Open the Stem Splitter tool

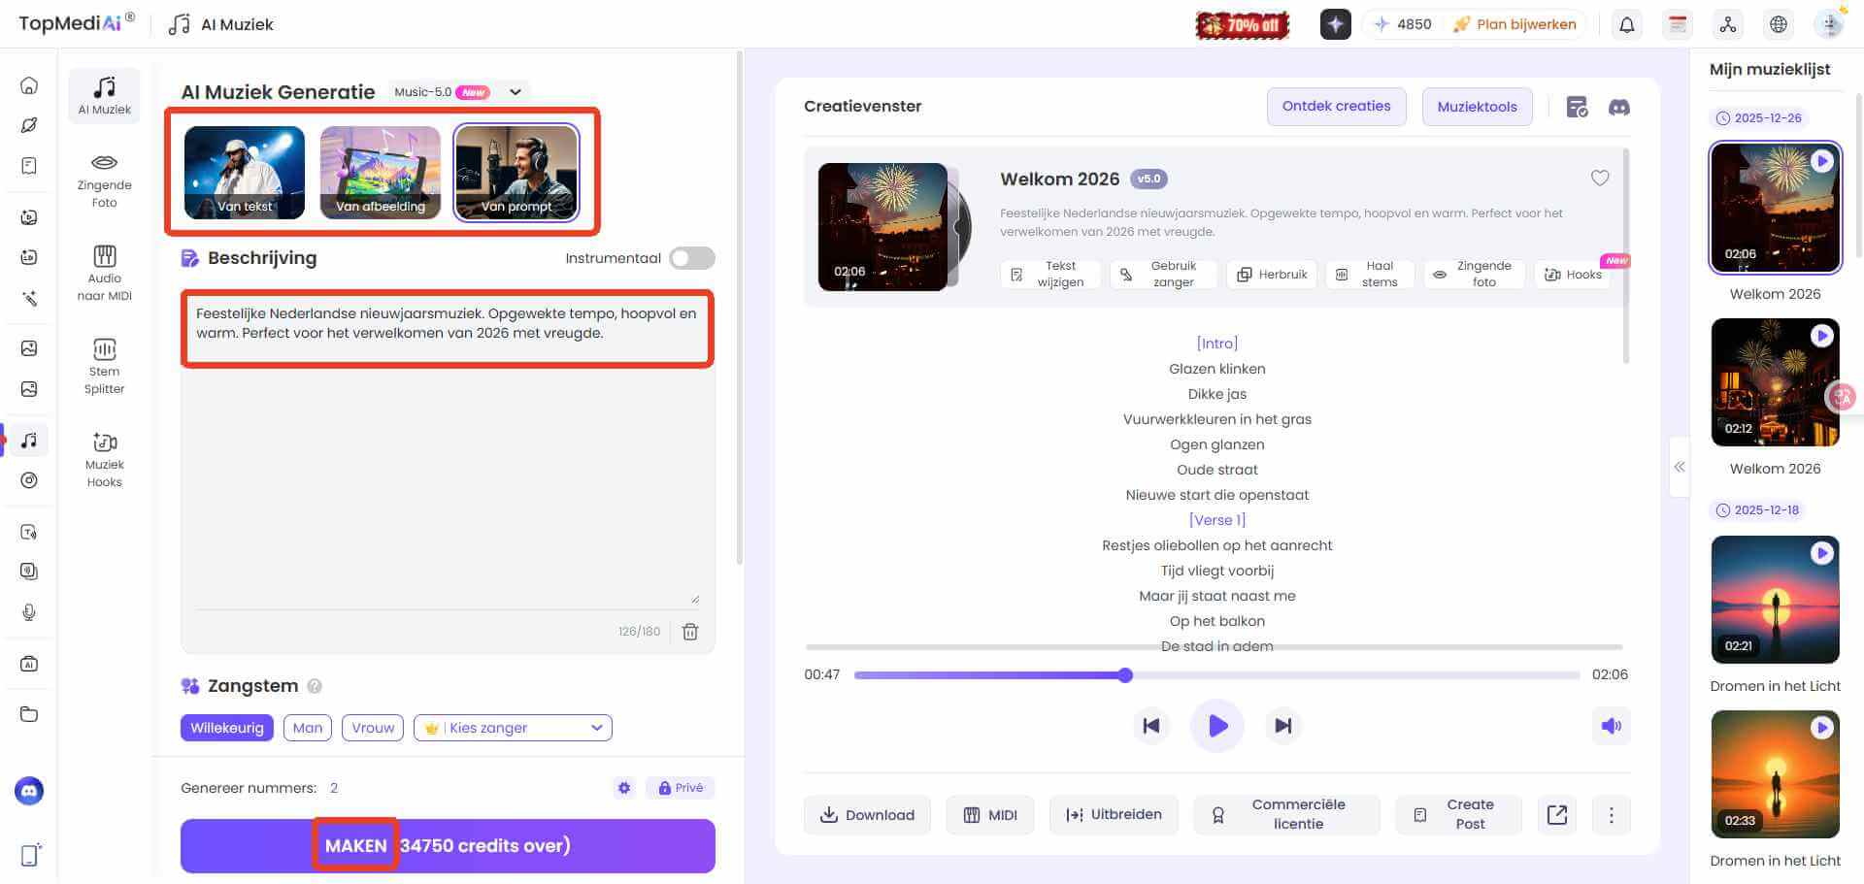(104, 366)
